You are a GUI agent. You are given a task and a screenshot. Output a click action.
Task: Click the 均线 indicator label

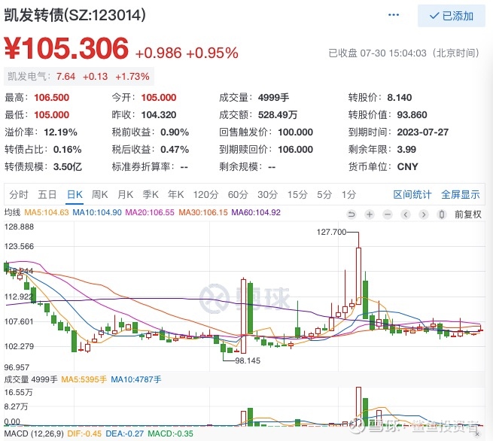(x=12, y=212)
